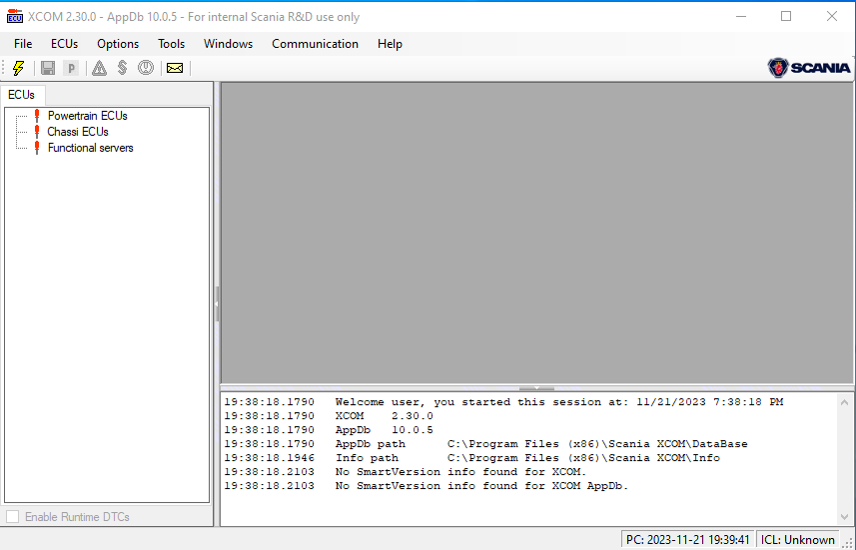
Task: Select the ECUs tab in left panel
Action: pyautogui.click(x=22, y=95)
